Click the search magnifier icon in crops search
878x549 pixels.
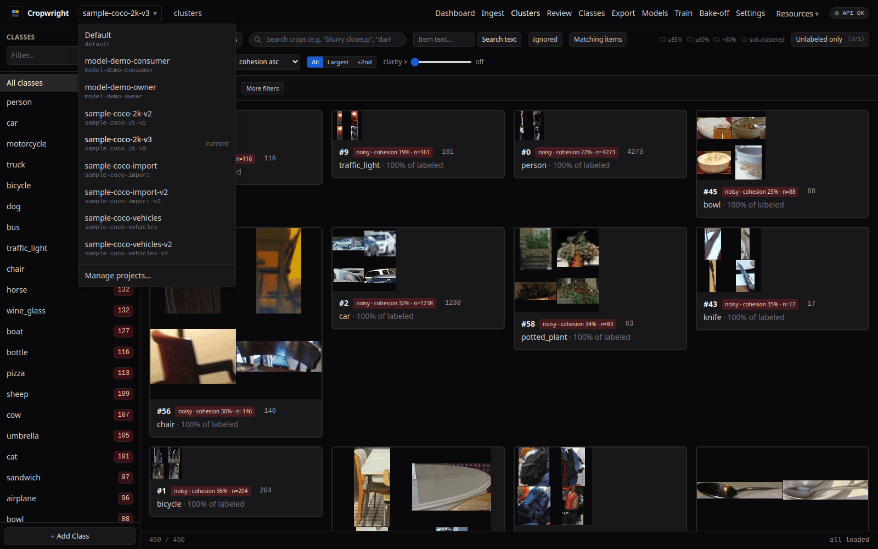(x=258, y=40)
